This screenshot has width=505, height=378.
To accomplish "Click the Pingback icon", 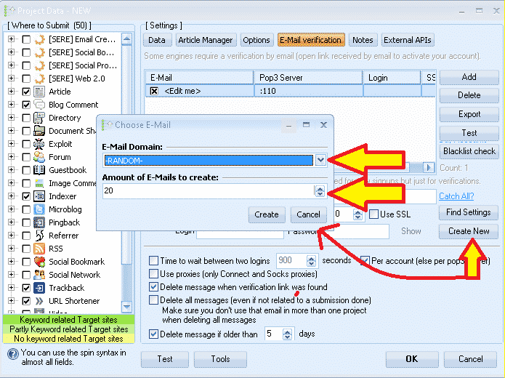I will coord(39,222).
